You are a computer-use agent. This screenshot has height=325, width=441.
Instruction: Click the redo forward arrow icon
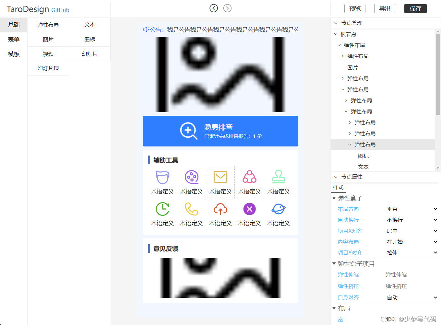(x=228, y=8)
